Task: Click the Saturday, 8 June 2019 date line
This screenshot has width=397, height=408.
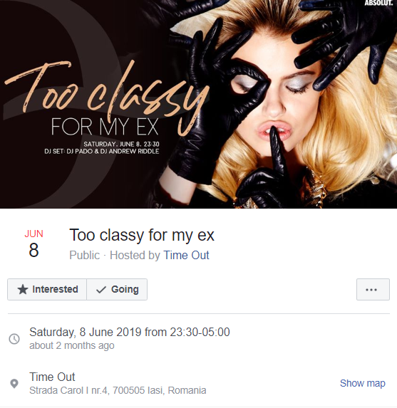Action: point(130,333)
